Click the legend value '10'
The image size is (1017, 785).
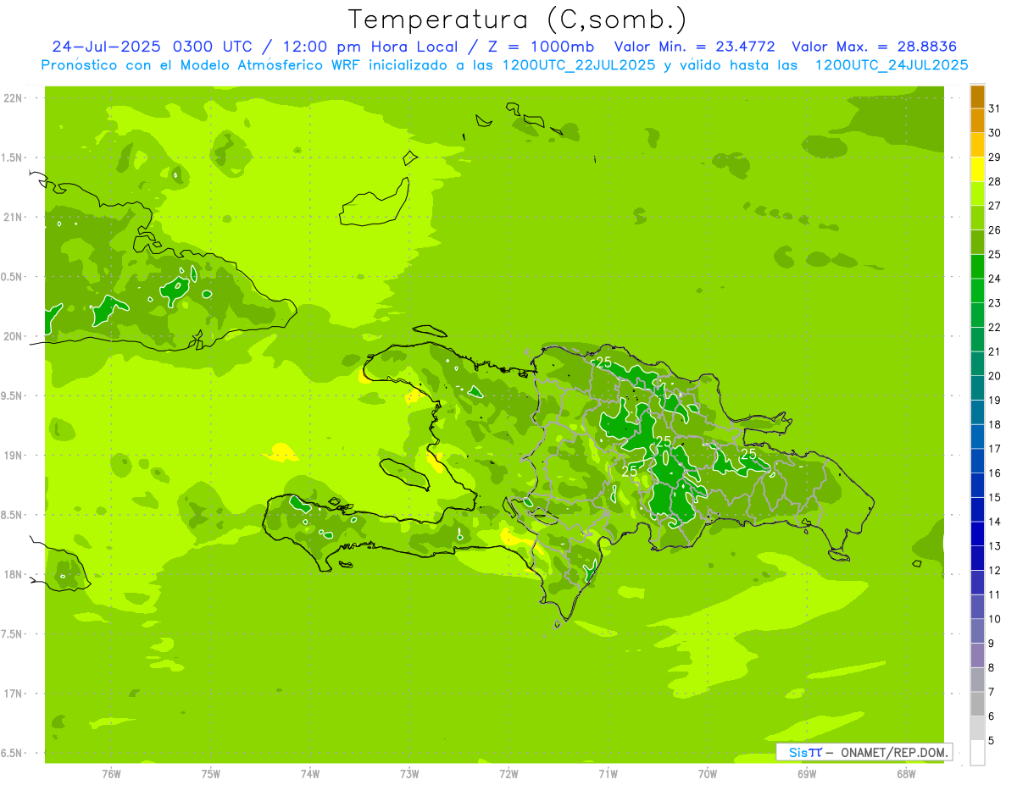coord(994,619)
